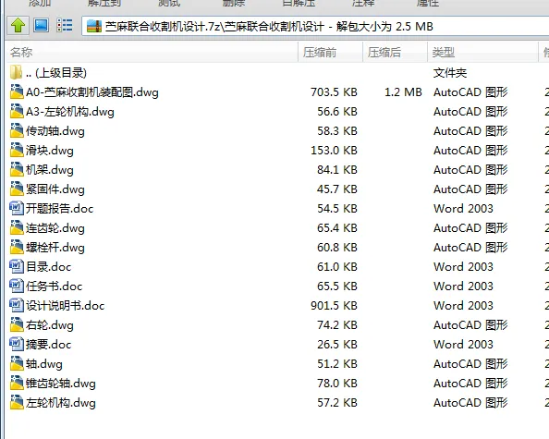Select file 右轮.dwg
This screenshot has height=439, width=549.
tap(49, 325)
